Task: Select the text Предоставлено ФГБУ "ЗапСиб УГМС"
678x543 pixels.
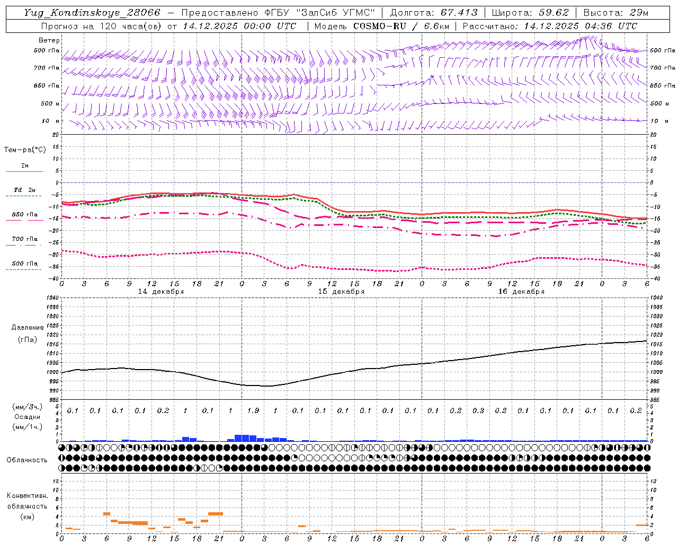Action: coord(278,13)
